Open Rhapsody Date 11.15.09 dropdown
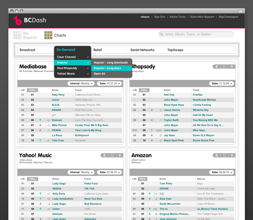This screenshot has width=253, height=220. 221,83
